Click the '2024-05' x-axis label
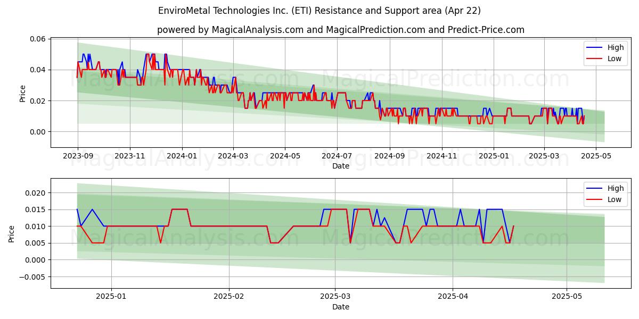 [x=285, y=156]
